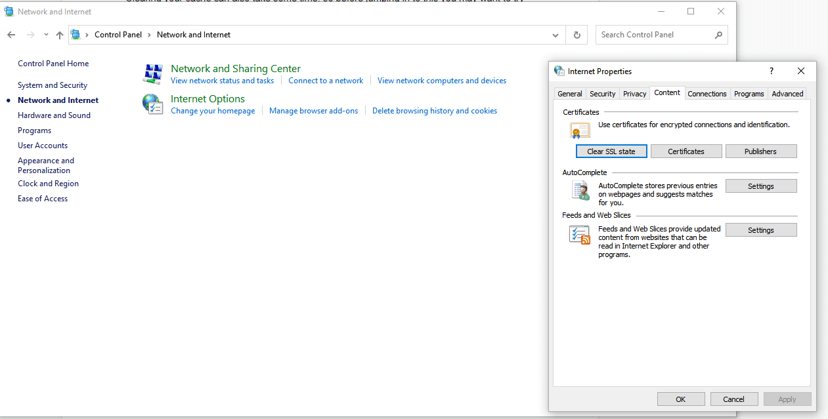Click the back navigation arrow
This screenshot has width=828, height=419.
(x=11, y=34)
